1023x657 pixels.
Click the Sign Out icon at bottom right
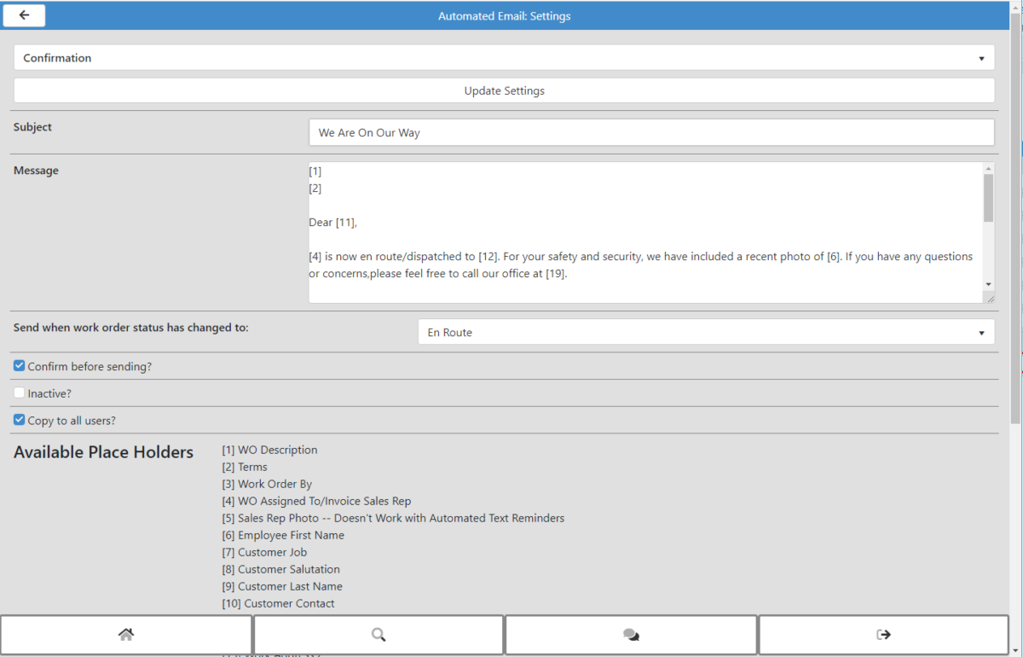point(882,634)
